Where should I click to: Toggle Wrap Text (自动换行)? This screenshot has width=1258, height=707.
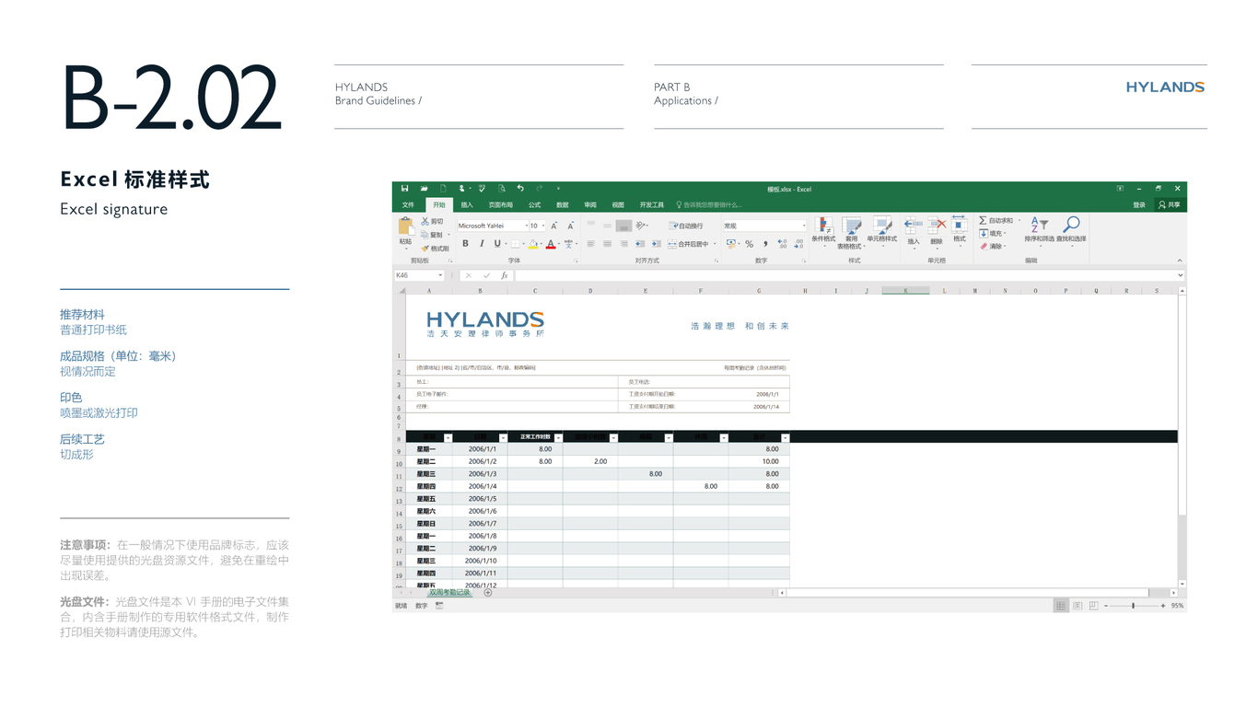point(687,226)
